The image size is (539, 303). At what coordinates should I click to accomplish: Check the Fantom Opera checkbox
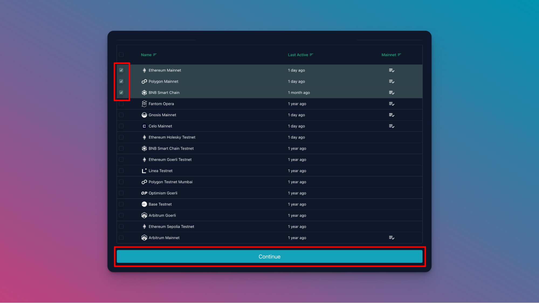121,104
